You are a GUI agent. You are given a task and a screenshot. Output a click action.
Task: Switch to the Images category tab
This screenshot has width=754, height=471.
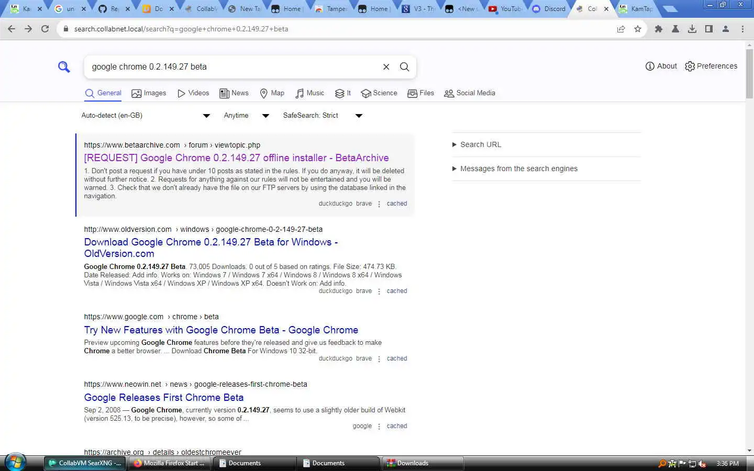point(149,93)
